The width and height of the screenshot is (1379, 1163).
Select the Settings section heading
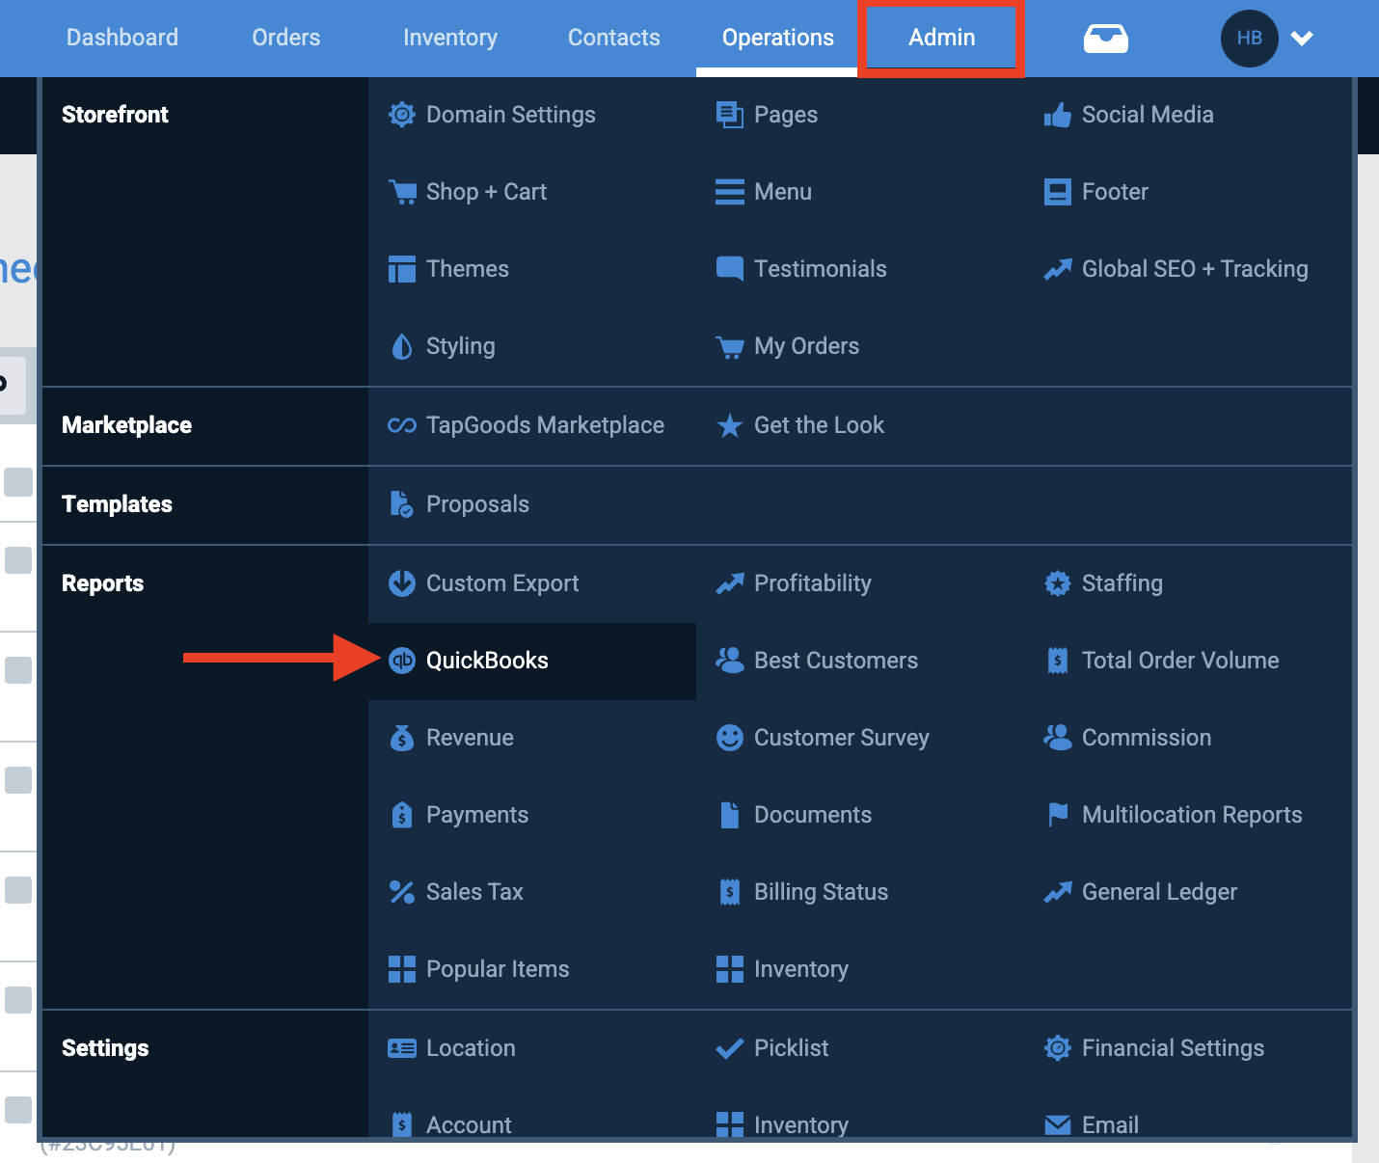(105, 1048)
